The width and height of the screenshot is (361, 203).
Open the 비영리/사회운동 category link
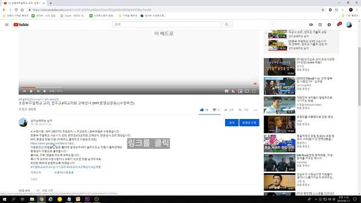(64, 173)
